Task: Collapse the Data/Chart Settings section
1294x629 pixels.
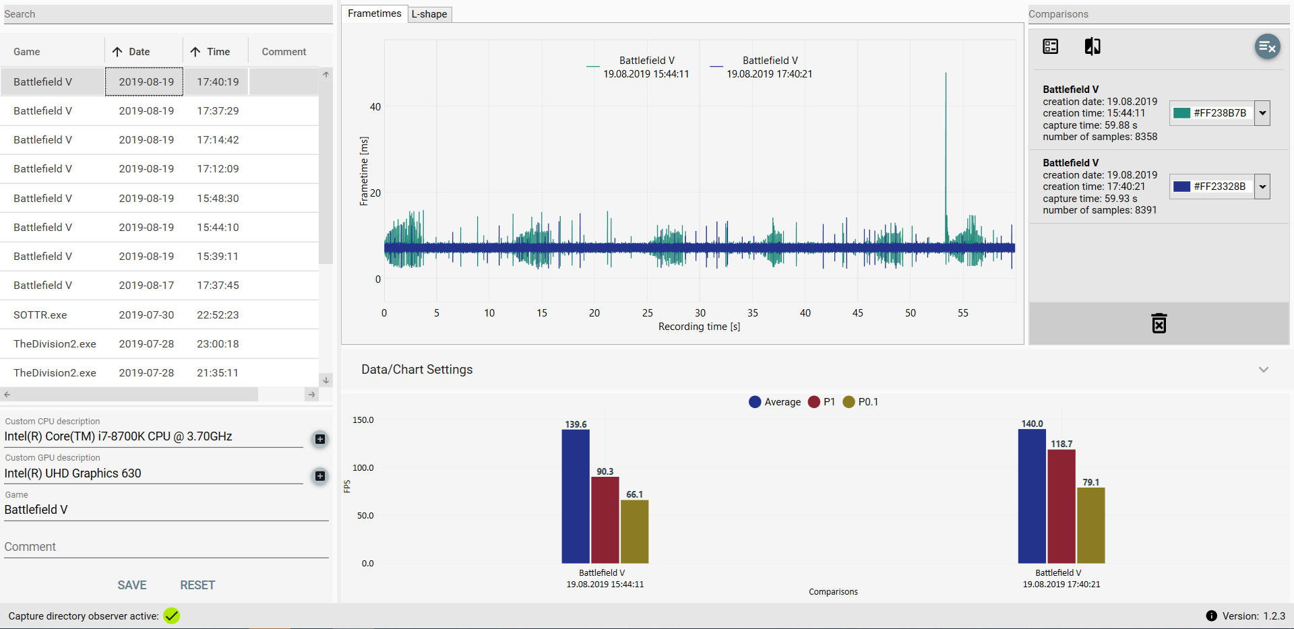Action: click(x=1264, y=369)
